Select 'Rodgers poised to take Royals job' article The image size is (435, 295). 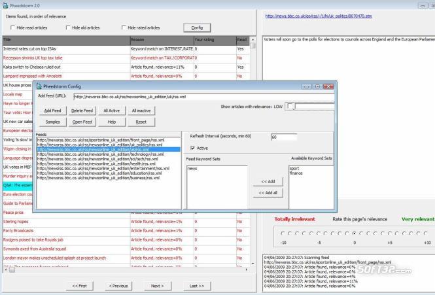[x=126, y=240]
